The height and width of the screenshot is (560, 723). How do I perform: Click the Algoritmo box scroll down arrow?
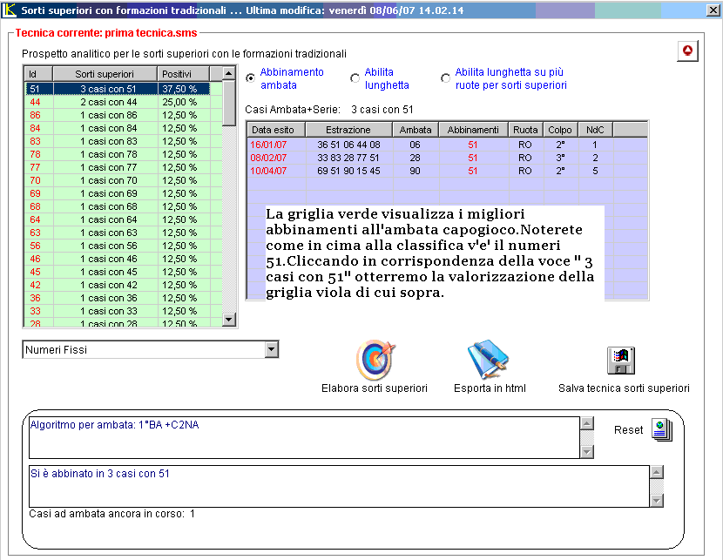[587, 452]
